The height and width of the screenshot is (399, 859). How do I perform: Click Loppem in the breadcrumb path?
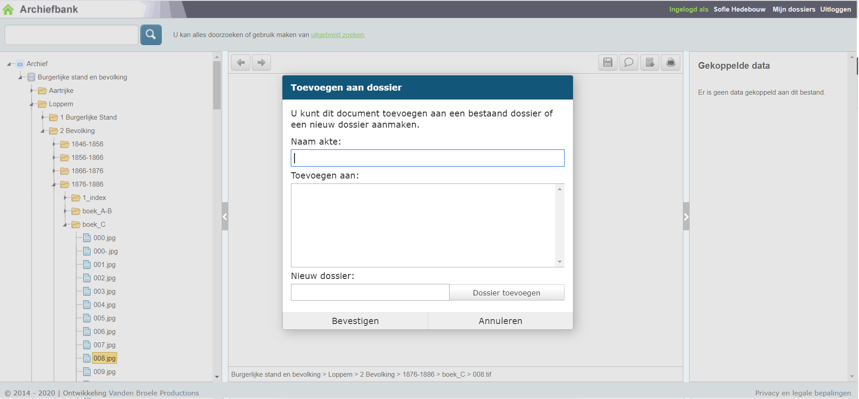coord(340,374)
